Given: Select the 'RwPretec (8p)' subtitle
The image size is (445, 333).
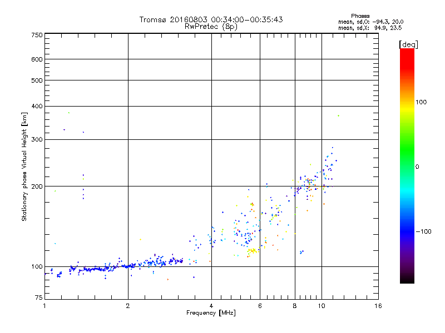Looking at the screenshot, I should click(211, 27).
